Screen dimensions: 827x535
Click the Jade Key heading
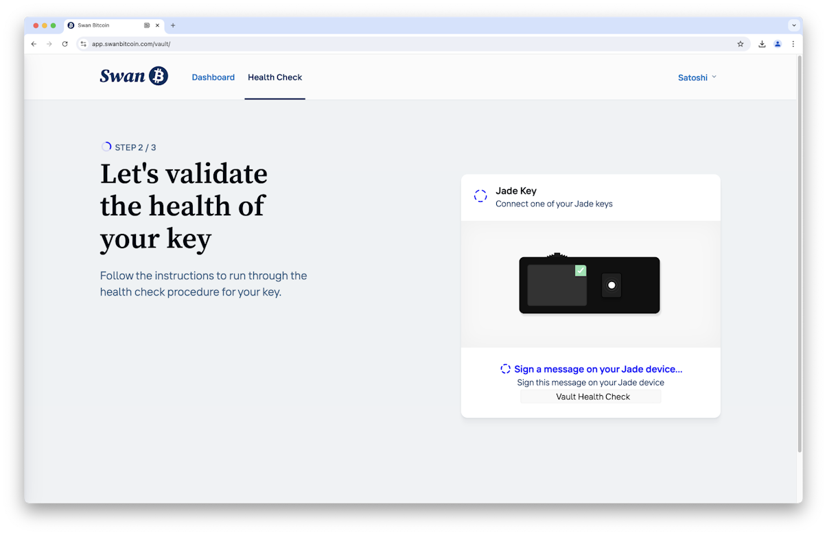coord(516,191)
